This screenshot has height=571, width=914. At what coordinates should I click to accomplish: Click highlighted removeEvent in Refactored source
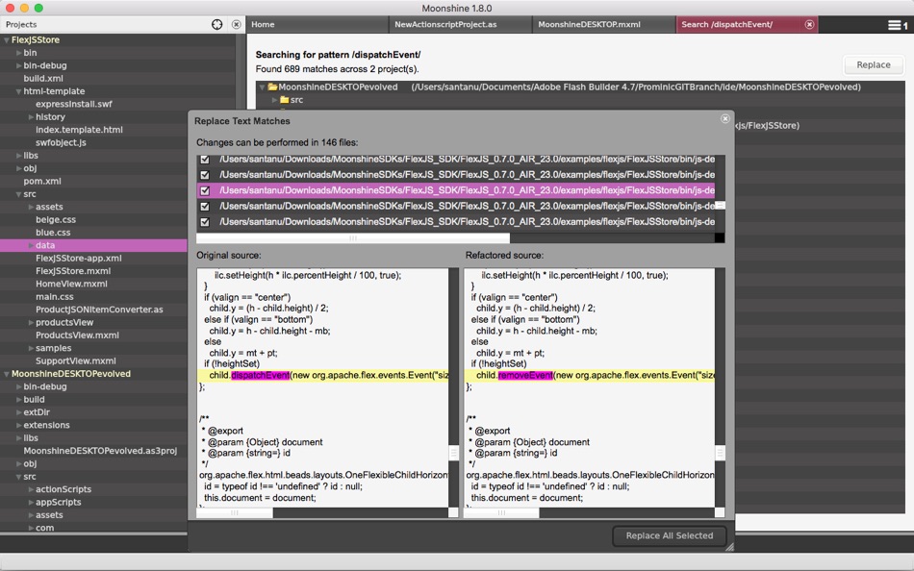click(525, 375)
